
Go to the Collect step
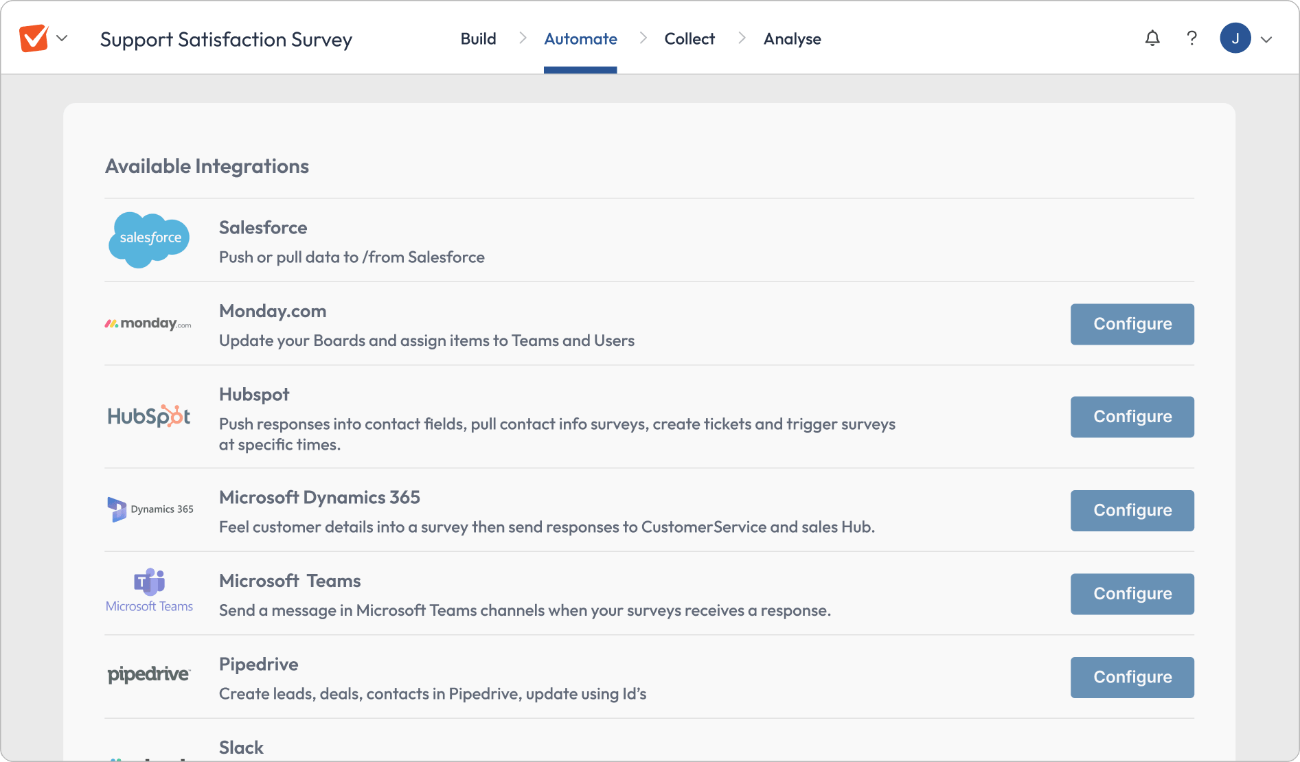(689, 39)
